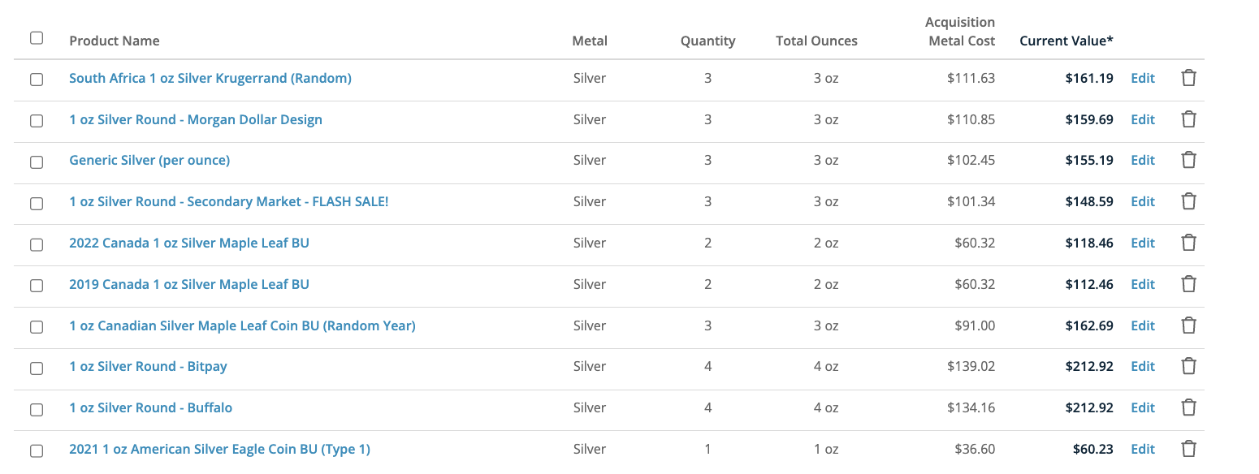This screenshot has height=474, width=1259.
Task: Delete the South Africa Silver Krugerrand row
Action: coord(1188,79)
